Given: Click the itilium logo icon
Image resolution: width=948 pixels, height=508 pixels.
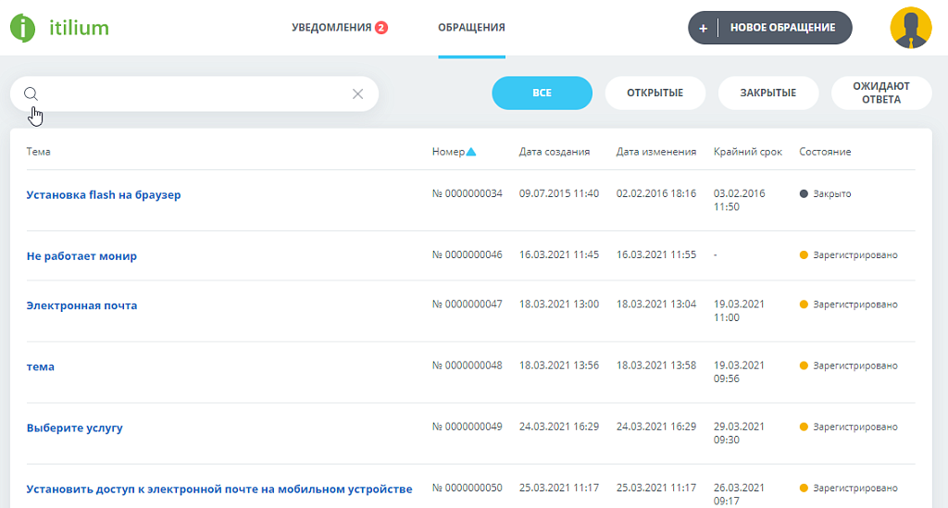Looking at the screenshot, I should (24, 28).
